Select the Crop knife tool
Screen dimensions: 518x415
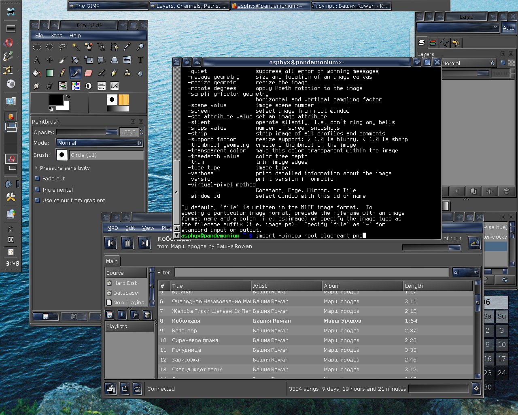click(x=63, y=60)
